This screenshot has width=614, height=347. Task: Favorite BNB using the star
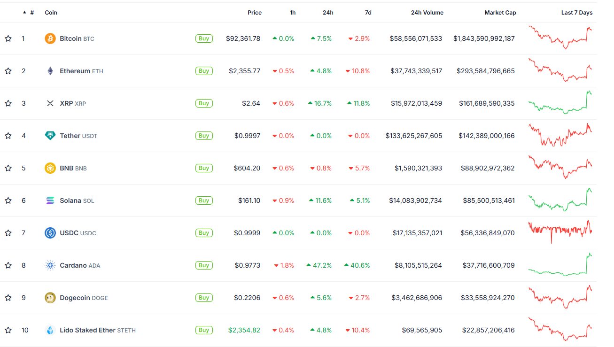[x=8, y=168]
